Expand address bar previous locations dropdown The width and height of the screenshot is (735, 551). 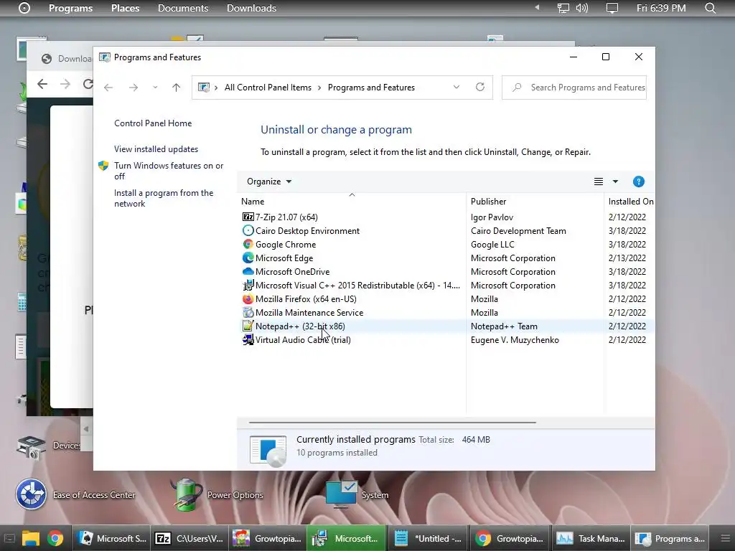(456, 87)
